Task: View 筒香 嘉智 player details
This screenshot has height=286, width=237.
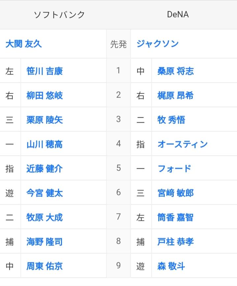Action: coord(175,217)
